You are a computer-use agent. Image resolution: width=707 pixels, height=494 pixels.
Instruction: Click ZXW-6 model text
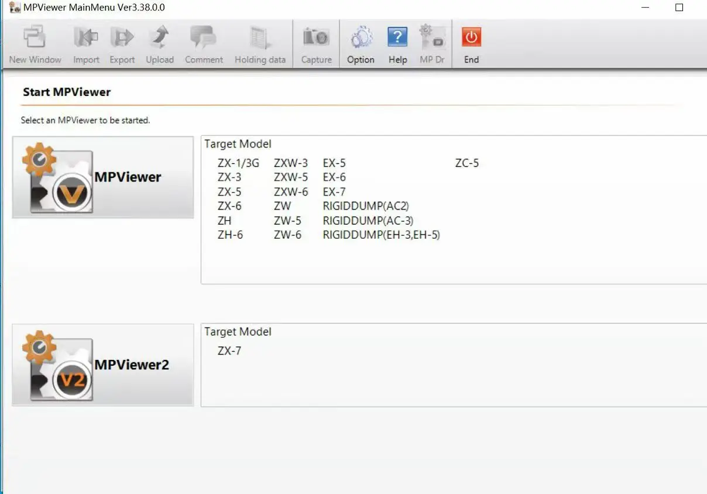point(291,192)
